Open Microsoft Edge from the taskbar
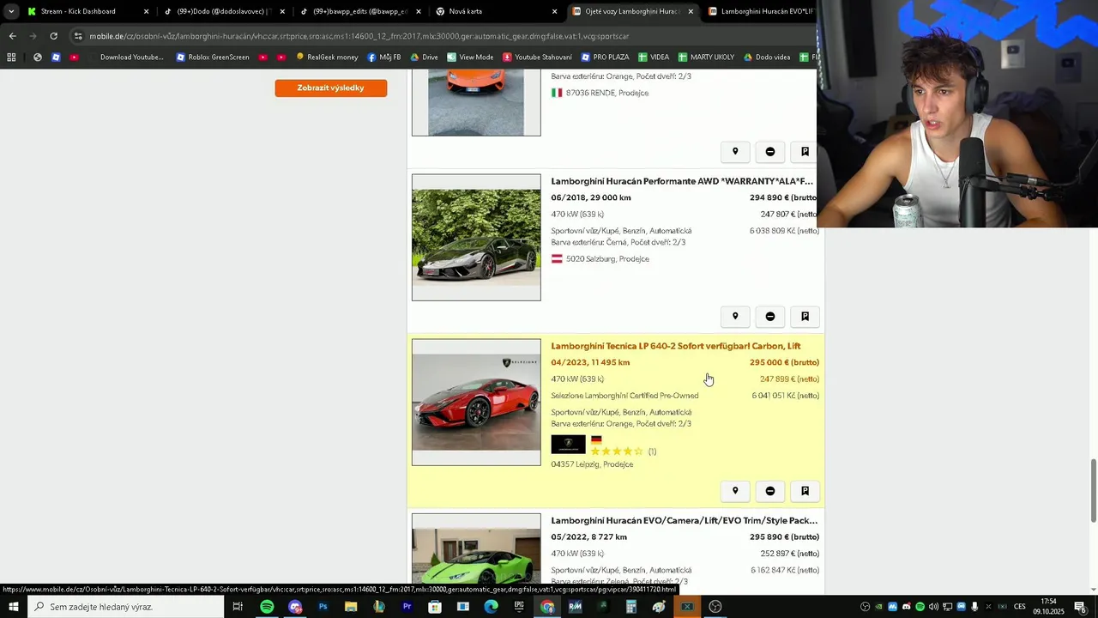Screen dimensions: 1098x618 (x=491, y=607)
